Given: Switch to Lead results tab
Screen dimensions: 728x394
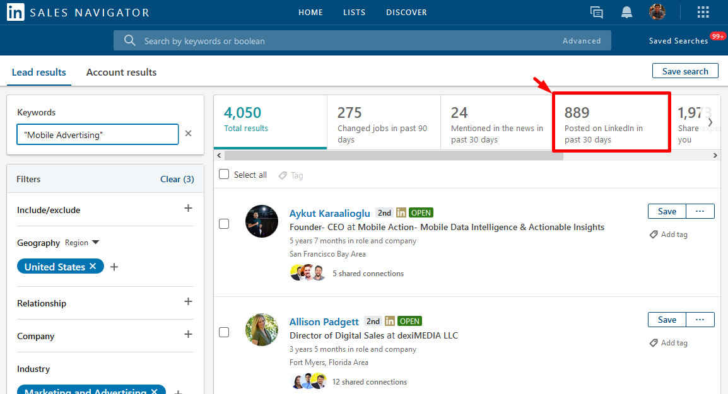Looking at the screenshot, I should coord(39,72).
